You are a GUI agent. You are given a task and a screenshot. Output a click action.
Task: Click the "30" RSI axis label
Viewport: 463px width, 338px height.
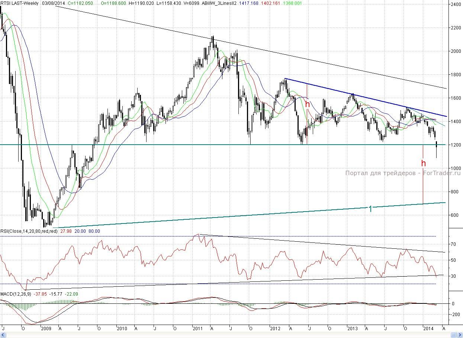453,276
